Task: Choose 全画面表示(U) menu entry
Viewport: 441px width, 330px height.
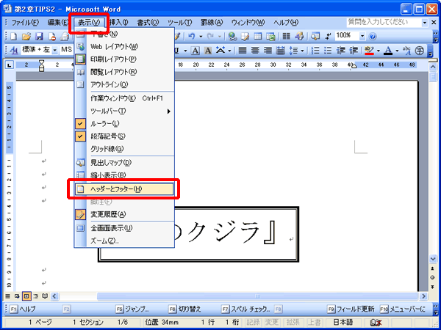Action: (124, 228)
